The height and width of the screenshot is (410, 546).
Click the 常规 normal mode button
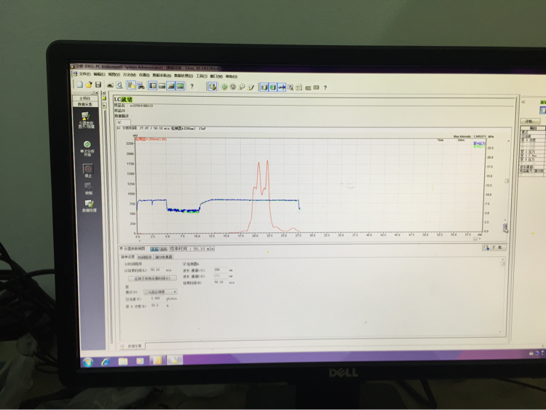[154, 249]
